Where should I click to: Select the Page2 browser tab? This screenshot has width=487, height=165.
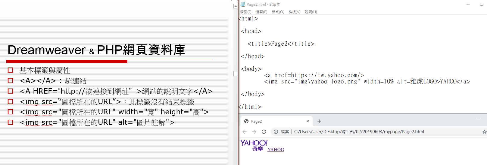pos(271,121)
